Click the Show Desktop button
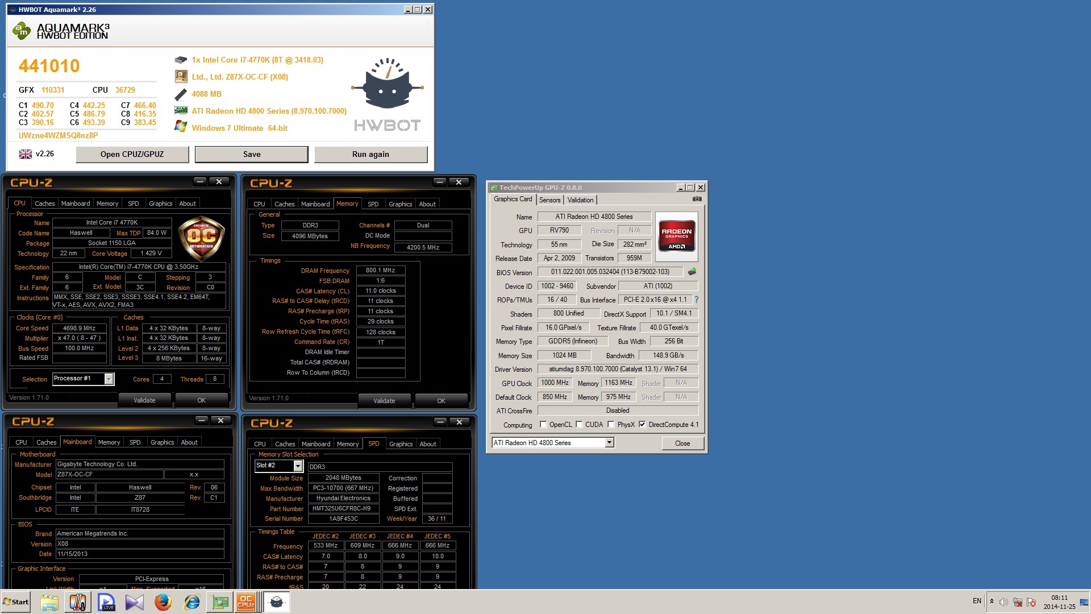Image resolution: width=1091 pixels, height=614 pixels. coord(1084,602)
